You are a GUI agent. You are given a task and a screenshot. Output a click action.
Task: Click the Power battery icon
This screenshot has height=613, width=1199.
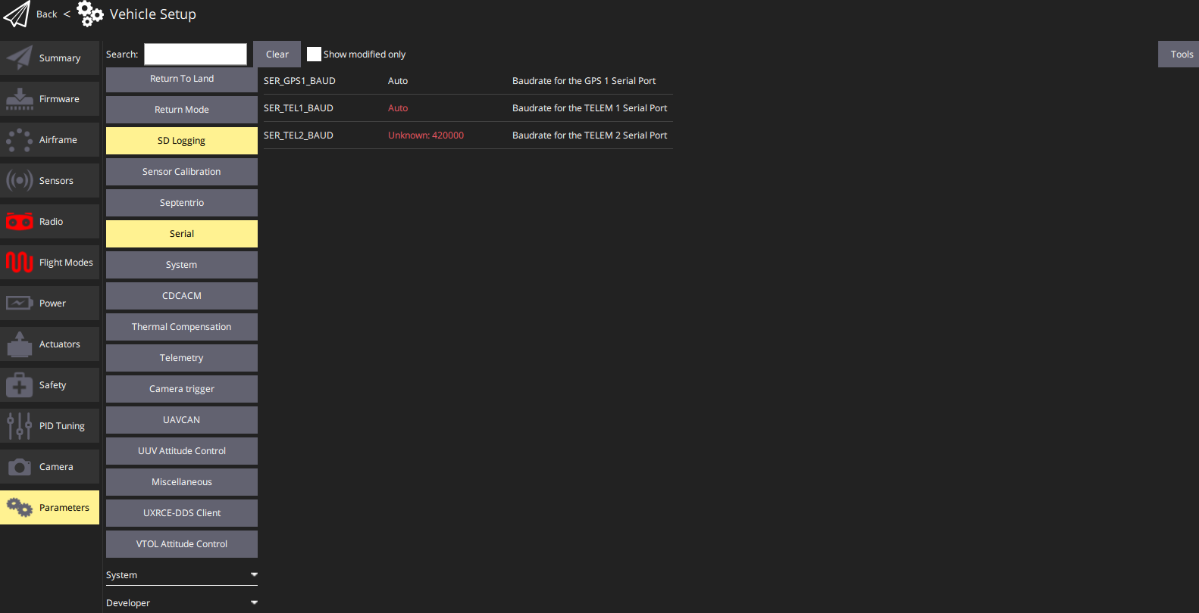pos(19,303)
